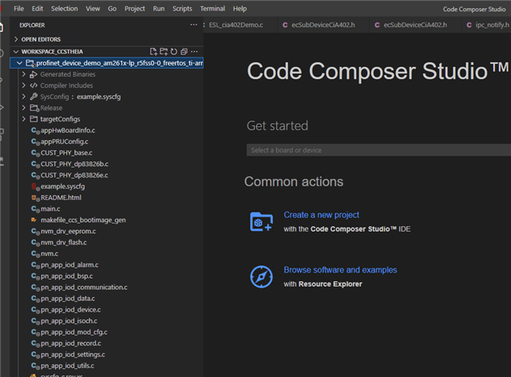The image size is (511, 377).
Task: Open the Scripts menu
Action: (182, 8)
